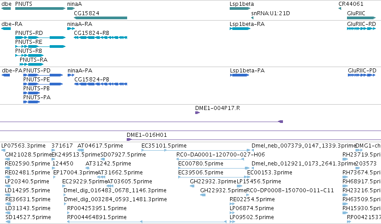The height and width of the screenshot is (224, 381).
Task: Select transcript PNUTS-RB
Action: click(29, 51)
